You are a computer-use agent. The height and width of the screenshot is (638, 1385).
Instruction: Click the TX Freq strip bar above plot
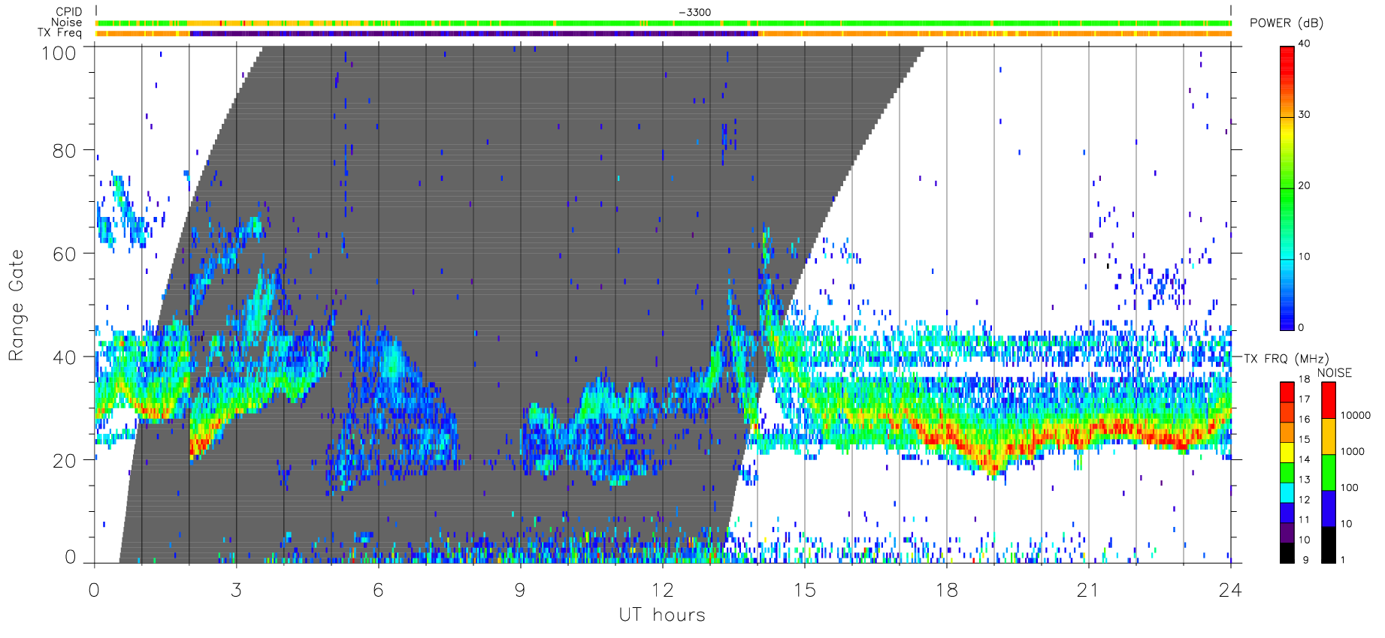tap(664, 34)
